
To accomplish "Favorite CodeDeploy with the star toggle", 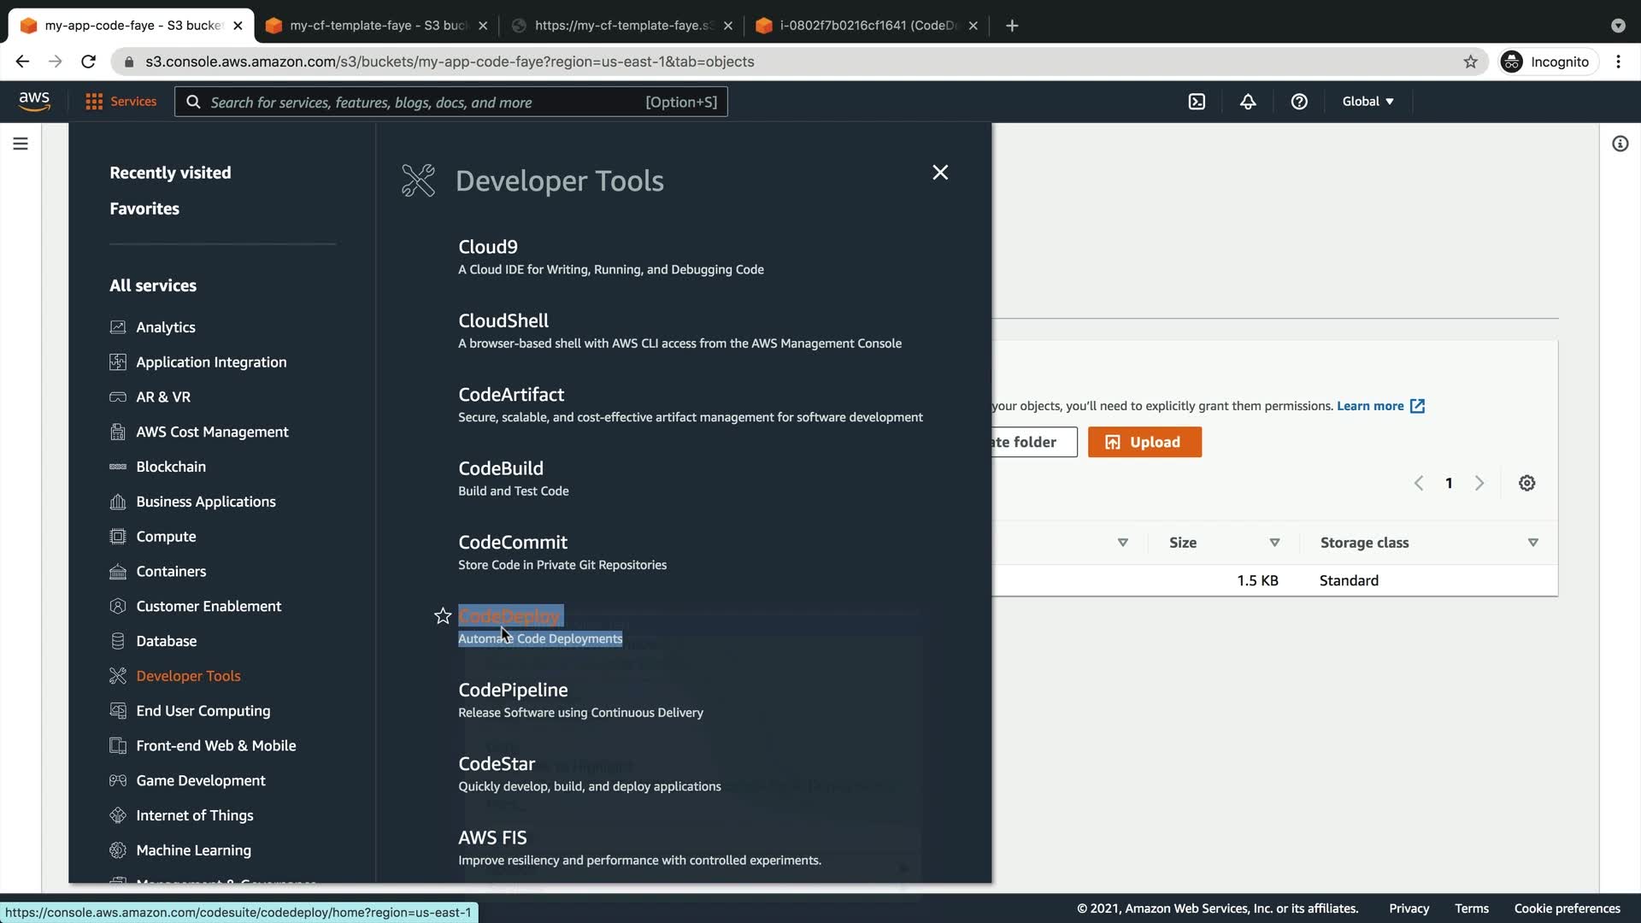I will pyautogui.click(x=443, y=616).
